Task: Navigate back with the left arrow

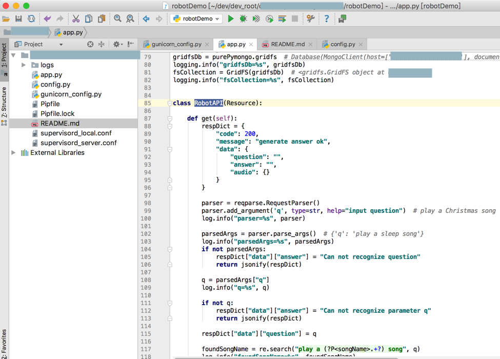Action: point(146,19)
